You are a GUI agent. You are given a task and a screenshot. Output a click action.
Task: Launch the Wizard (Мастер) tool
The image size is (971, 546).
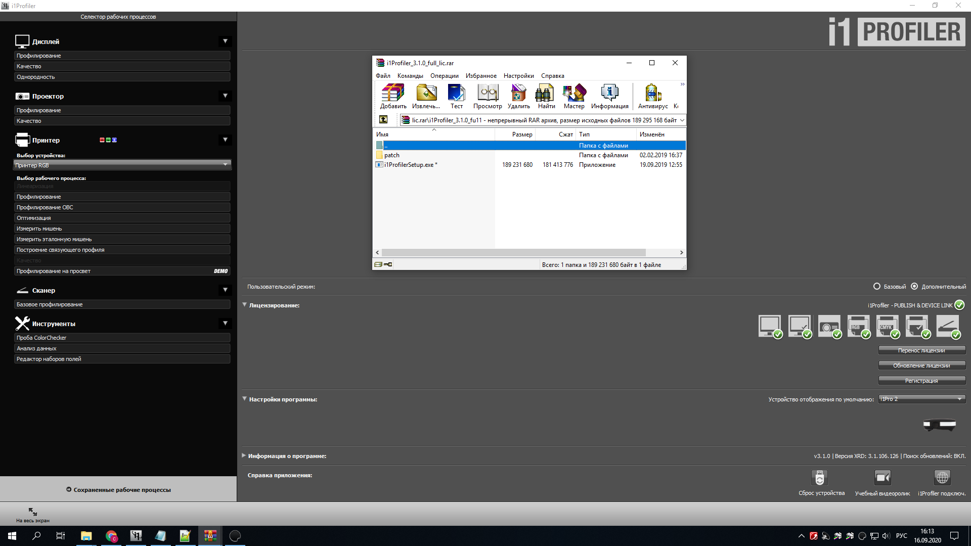click(x=574, y=96)
